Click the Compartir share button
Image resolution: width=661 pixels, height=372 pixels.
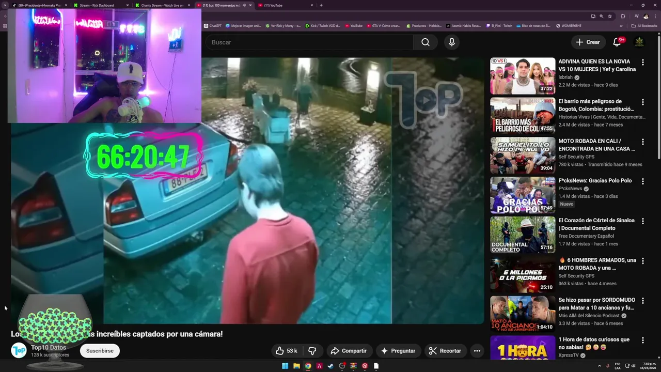[x=349, y=351]
